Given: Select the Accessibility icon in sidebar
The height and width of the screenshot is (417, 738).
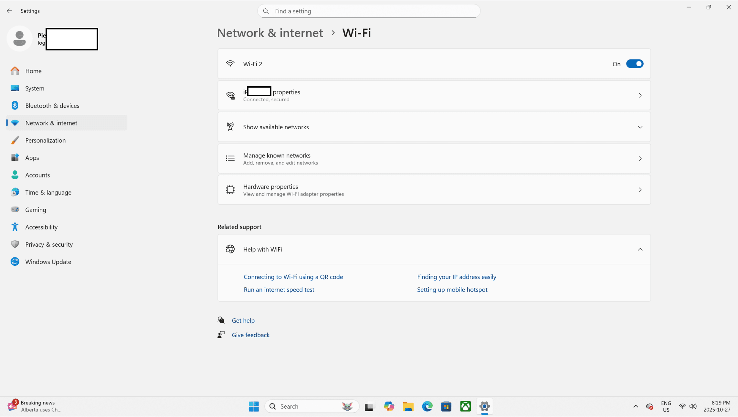Looking at the screenshot, I should click(15, 227).
